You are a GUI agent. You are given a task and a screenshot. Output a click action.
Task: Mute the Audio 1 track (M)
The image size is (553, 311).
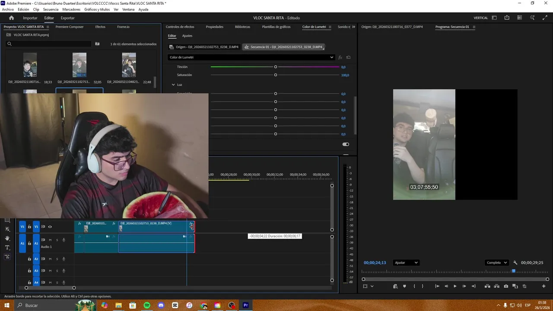click(x=50, y=240)
